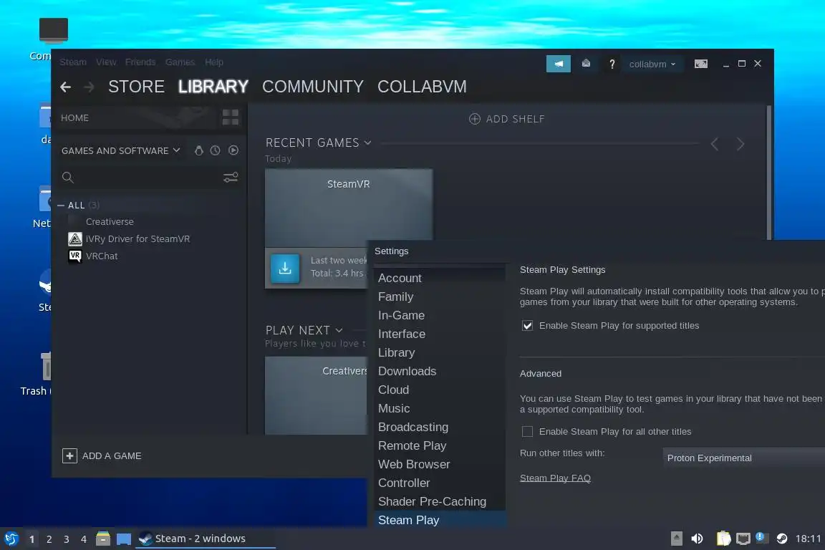Open the collabvm account dropdown
The height and width of the screenshot is (550, 825).
(x=652, y=64)
